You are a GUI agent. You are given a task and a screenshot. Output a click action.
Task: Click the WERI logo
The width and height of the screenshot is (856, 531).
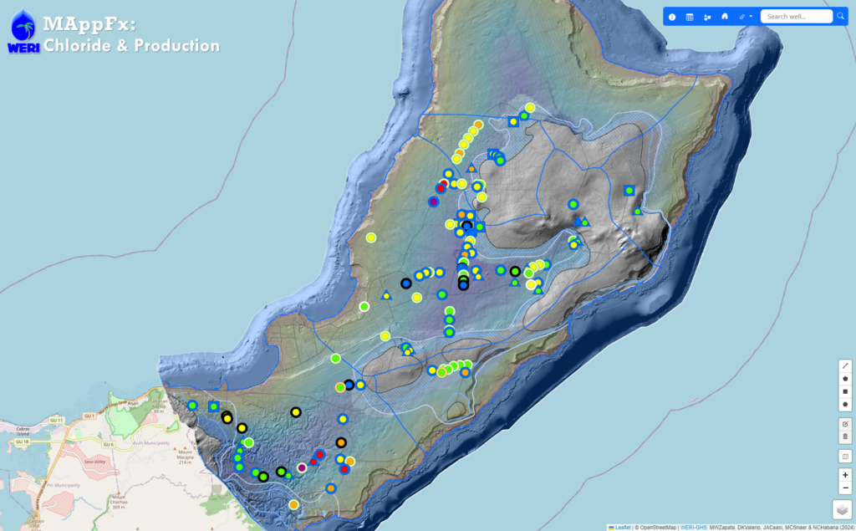point(23,31)
